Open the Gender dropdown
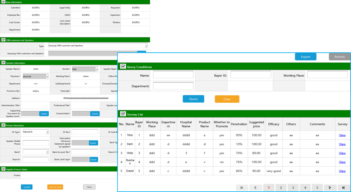351x192 pixels. [x=97, y=69]
